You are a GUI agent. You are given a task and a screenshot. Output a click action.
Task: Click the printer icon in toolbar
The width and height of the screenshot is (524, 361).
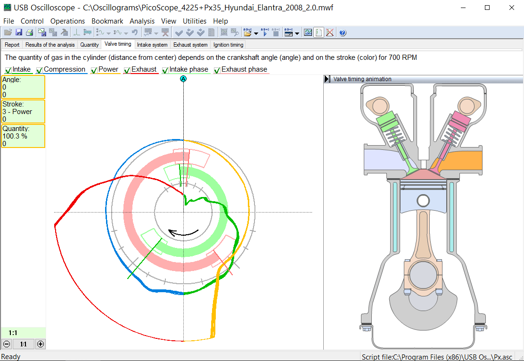[29, 33]
